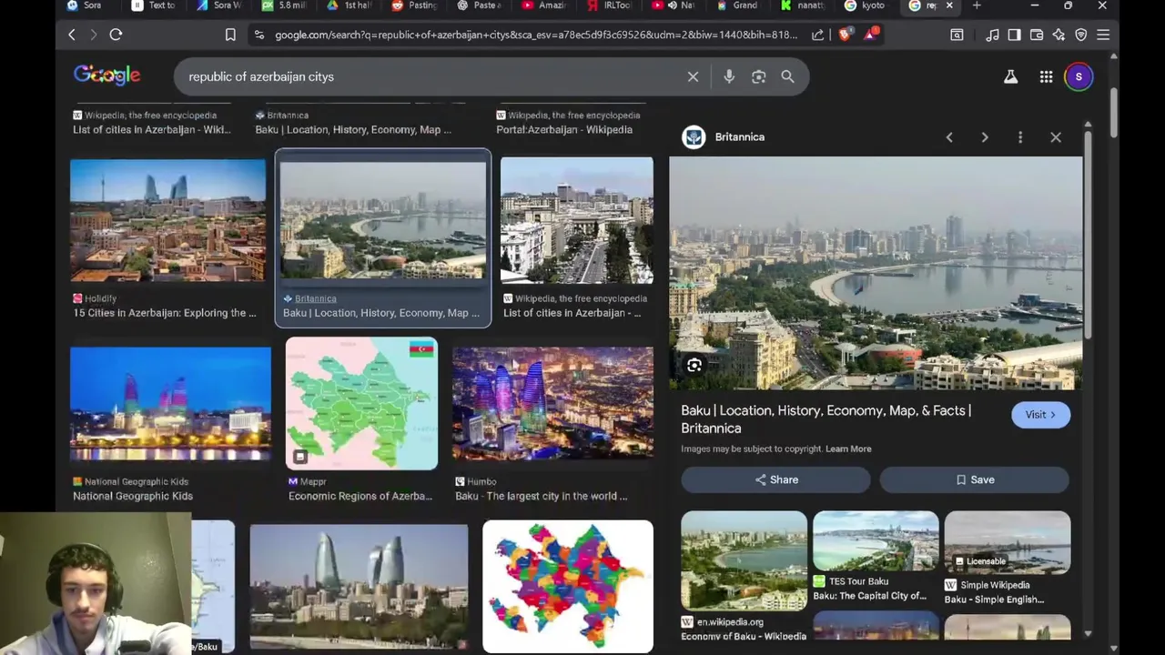Viewport: 1165px width, 655px height.
Task: Switch to the 'Text to' tab
Action: pos(154,5)
